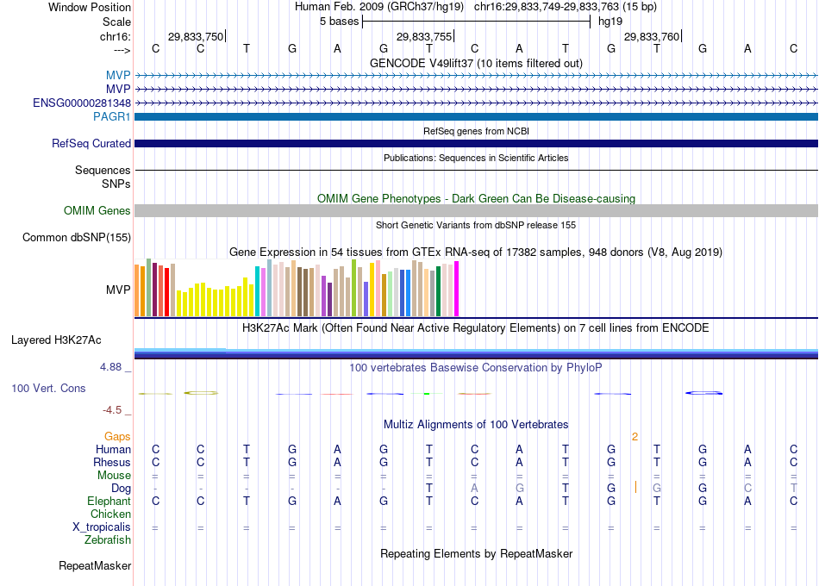Open Repeating Elements by RepeatMasker title
This screenshot has height=586, width=819.
point(476,553)
